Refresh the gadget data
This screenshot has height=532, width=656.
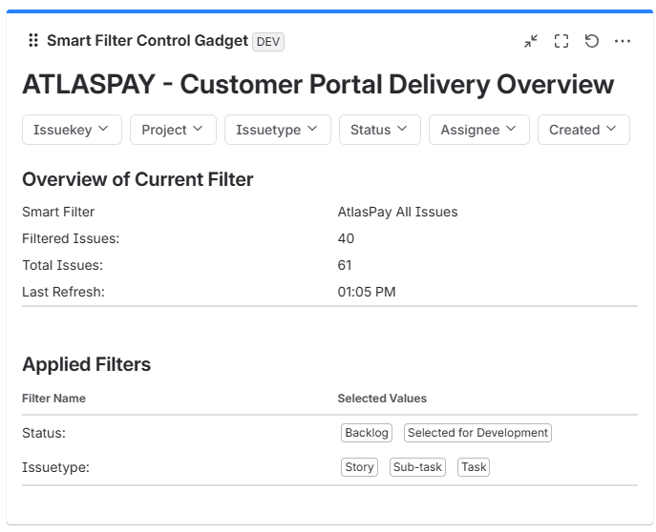tap(592, 41)
